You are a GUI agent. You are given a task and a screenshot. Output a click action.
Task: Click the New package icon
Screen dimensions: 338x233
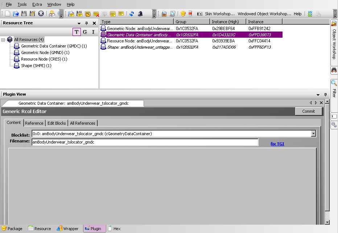click(x=8, y=14)
